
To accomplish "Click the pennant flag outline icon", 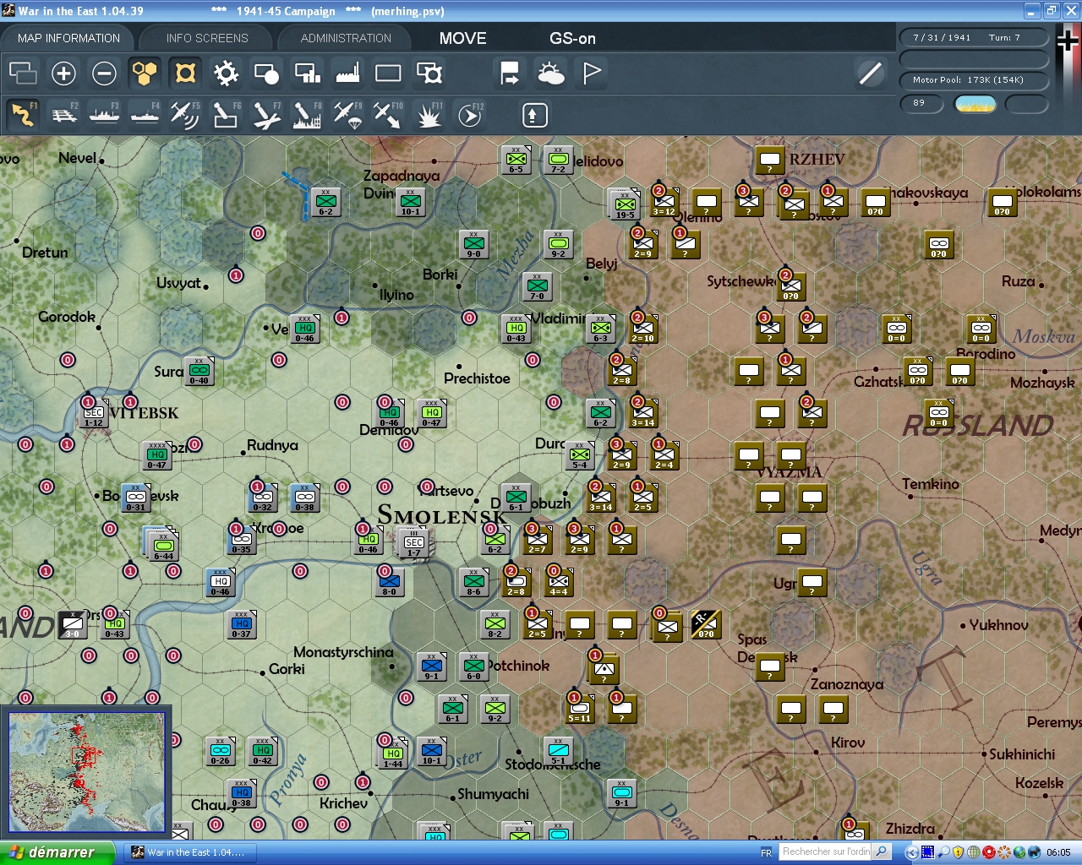I will (x=592, y=73).
